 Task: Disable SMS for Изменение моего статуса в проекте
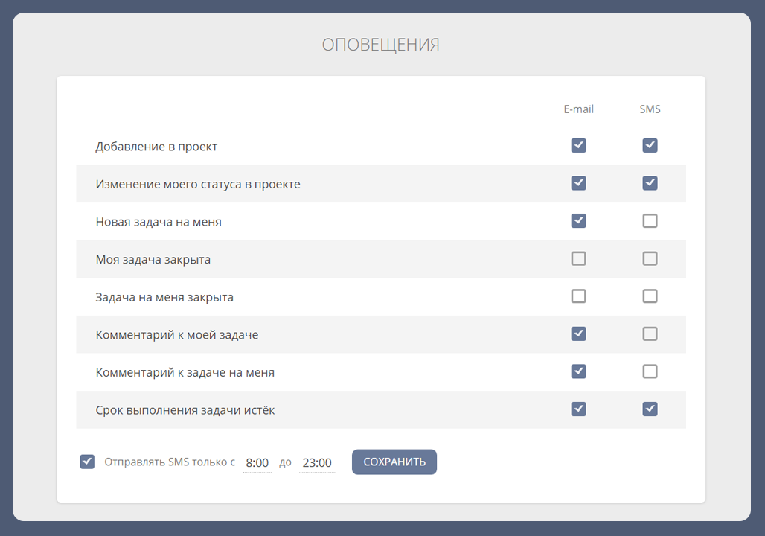tap(650, 183)
